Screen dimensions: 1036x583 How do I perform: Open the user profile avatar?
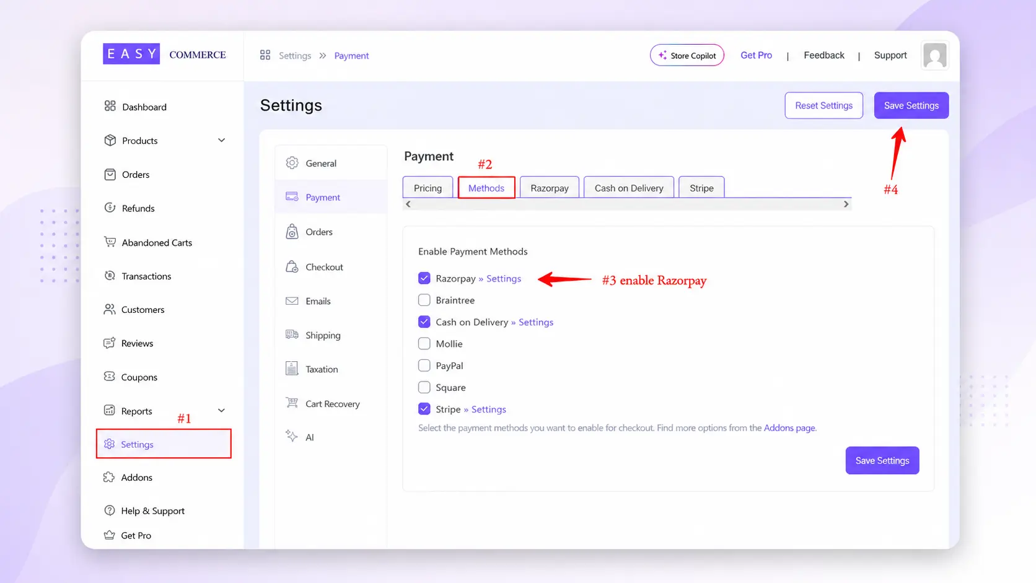click(934, 55)
